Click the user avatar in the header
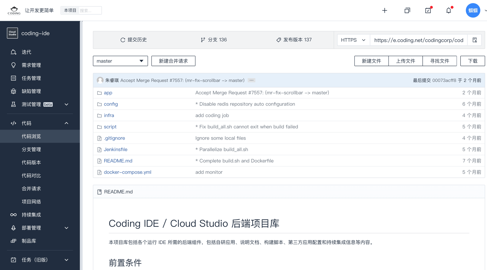 pos(473,10)
